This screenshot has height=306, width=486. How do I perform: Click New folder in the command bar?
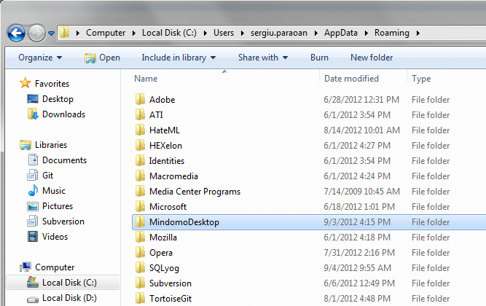click(x=372, y=58)
